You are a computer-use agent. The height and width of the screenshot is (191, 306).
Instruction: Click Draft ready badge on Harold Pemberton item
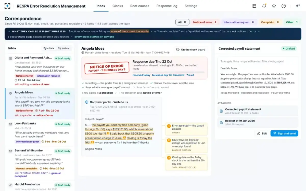point(62,185)
